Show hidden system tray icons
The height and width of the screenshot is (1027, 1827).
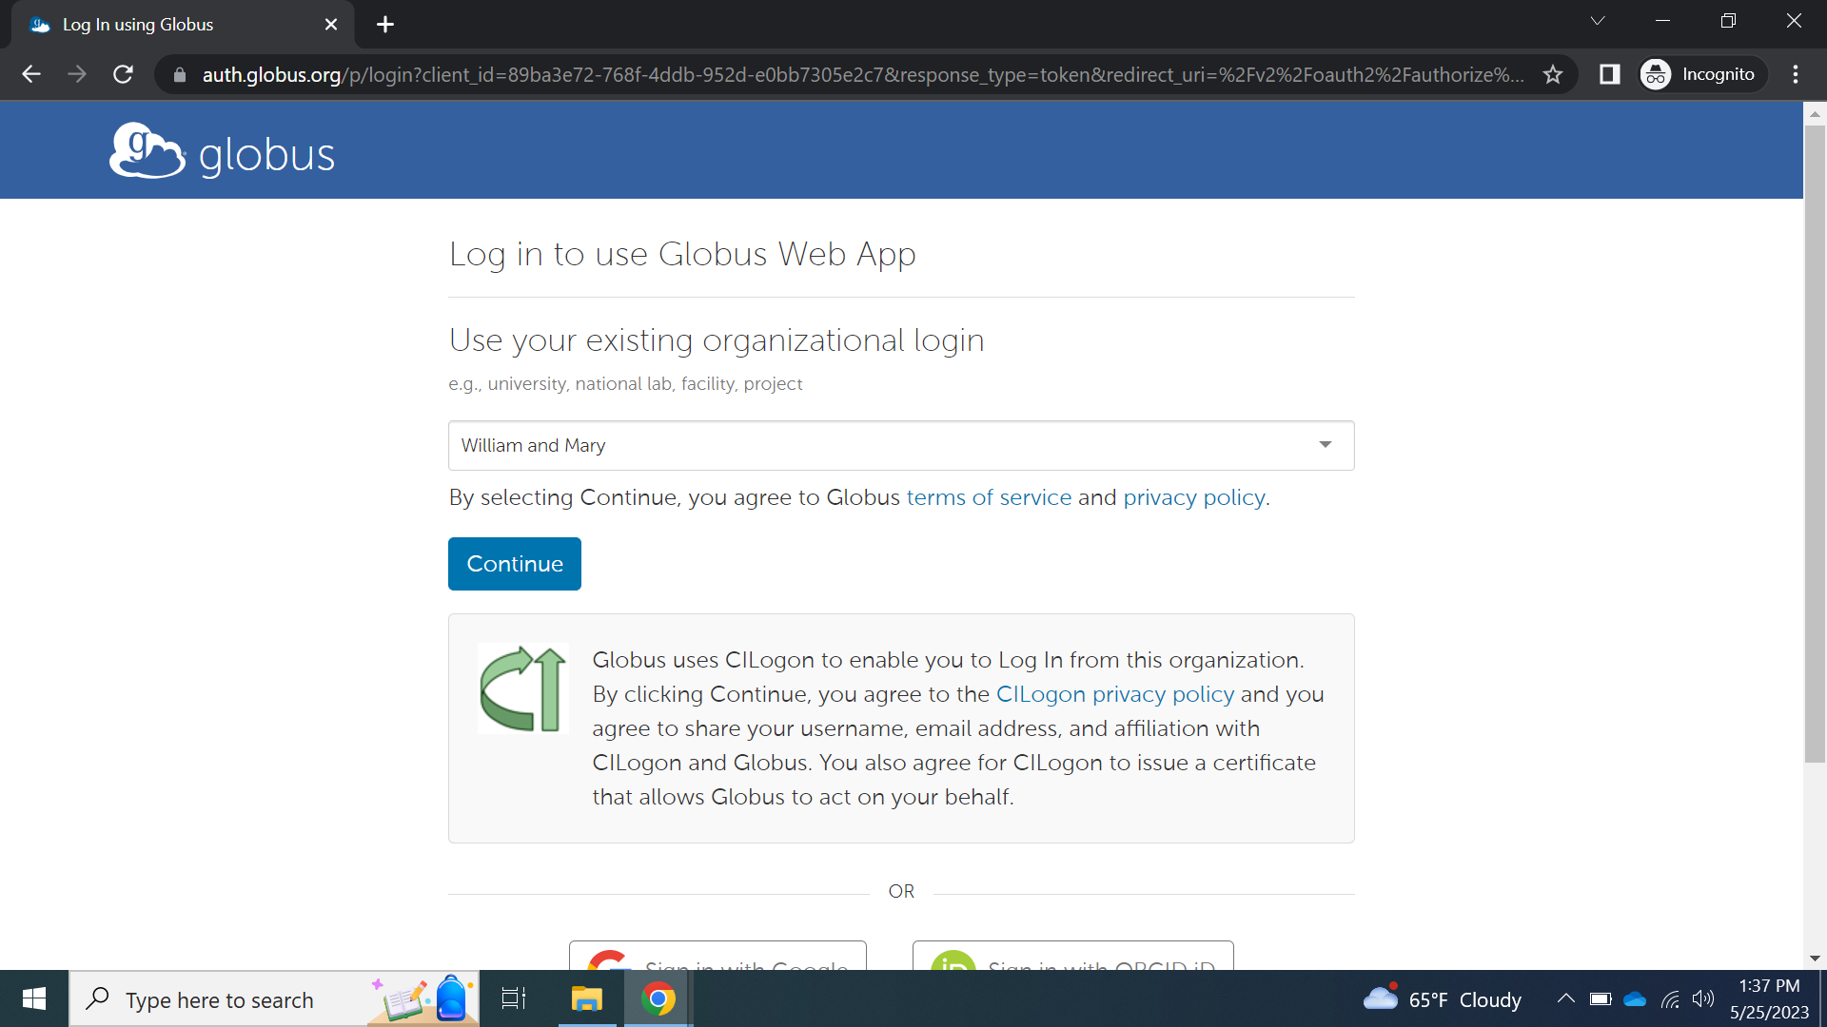coord(1565,998)
